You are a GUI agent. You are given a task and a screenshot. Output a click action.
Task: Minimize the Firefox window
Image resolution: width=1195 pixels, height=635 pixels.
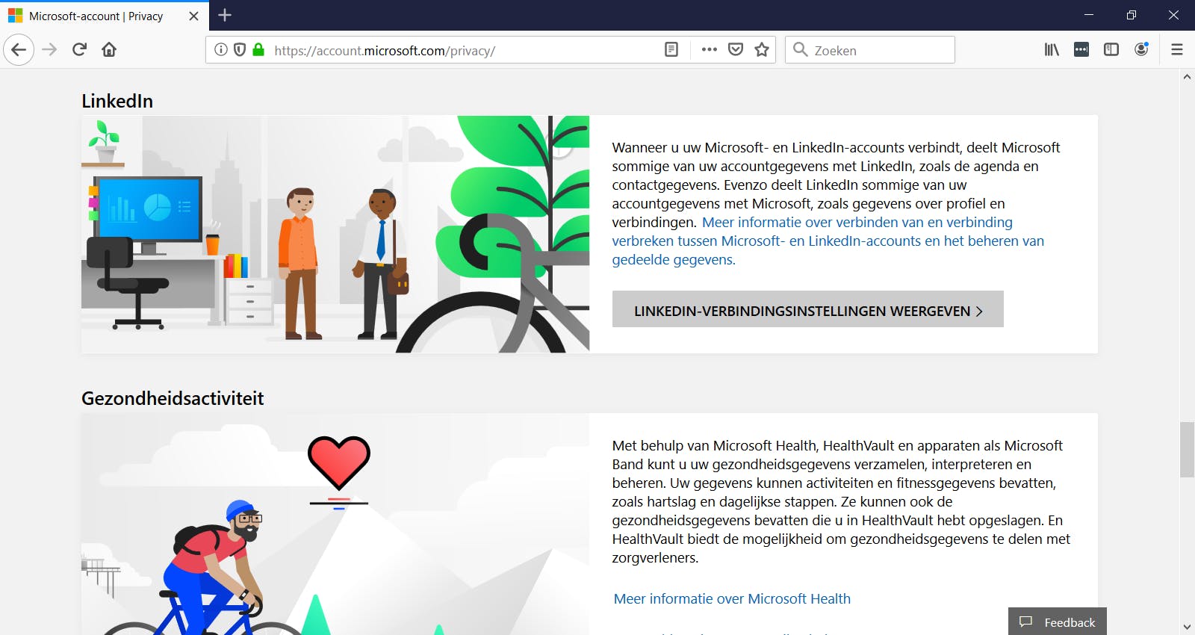1089,15
